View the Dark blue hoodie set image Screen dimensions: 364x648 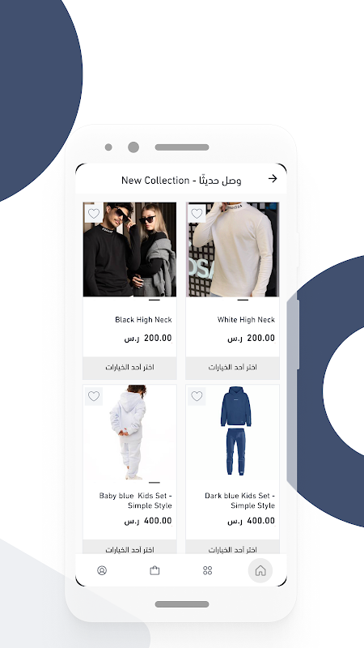point(232,433)
